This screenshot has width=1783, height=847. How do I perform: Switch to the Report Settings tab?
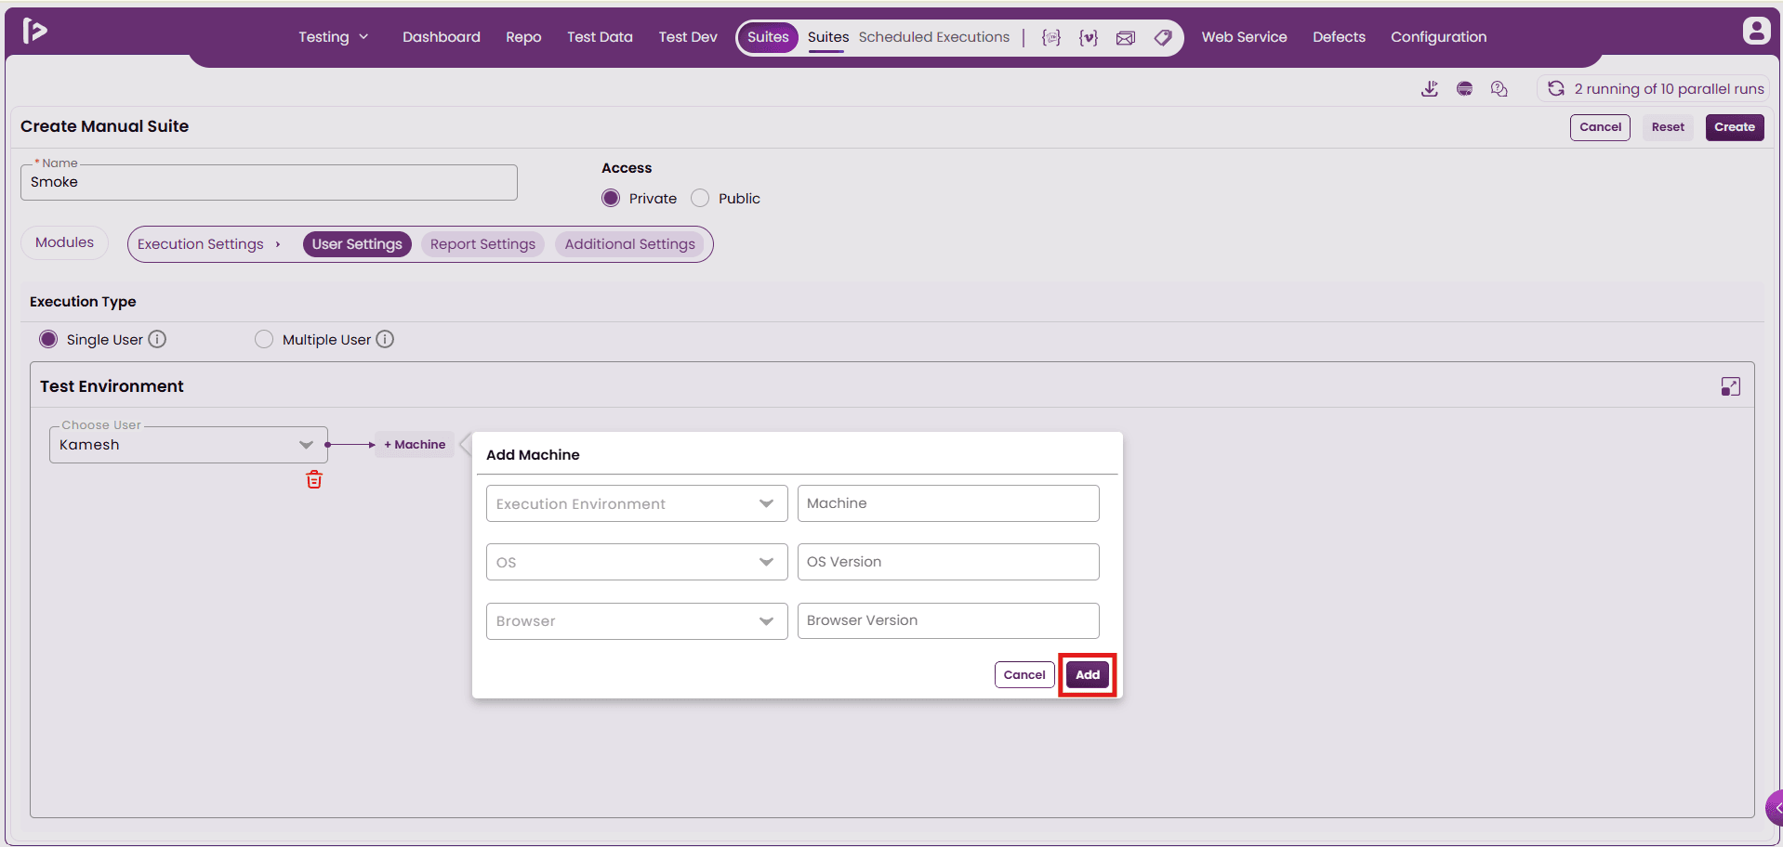482,244
